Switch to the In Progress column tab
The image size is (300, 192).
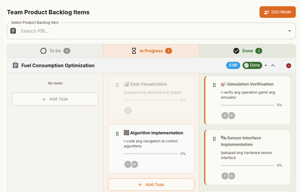[x=151, y=51]
